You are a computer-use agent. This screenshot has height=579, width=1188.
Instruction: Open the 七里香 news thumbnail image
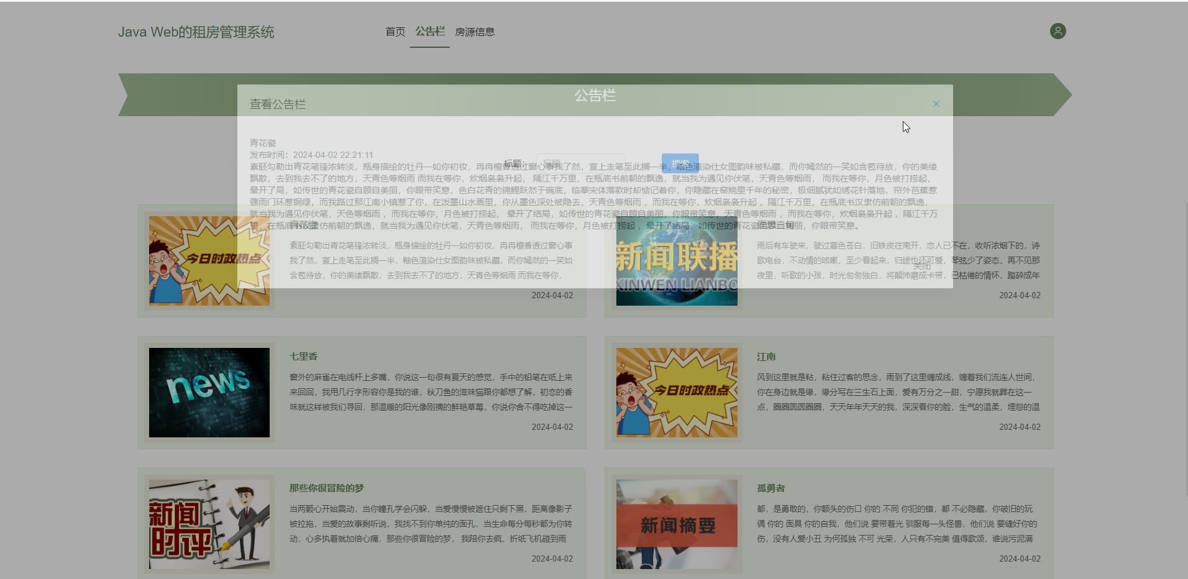coord(209,393)
